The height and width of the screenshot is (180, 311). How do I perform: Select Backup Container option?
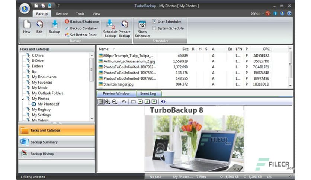pos(81,28)
